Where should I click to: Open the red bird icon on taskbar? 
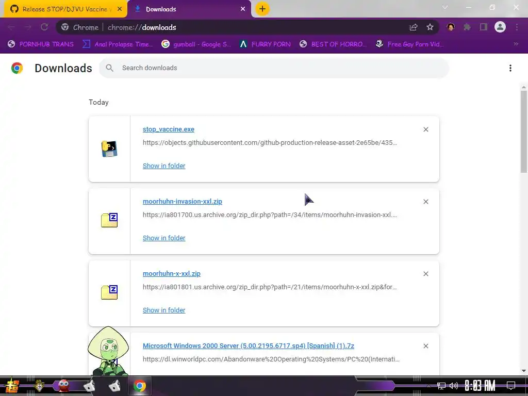coord(63,386)
